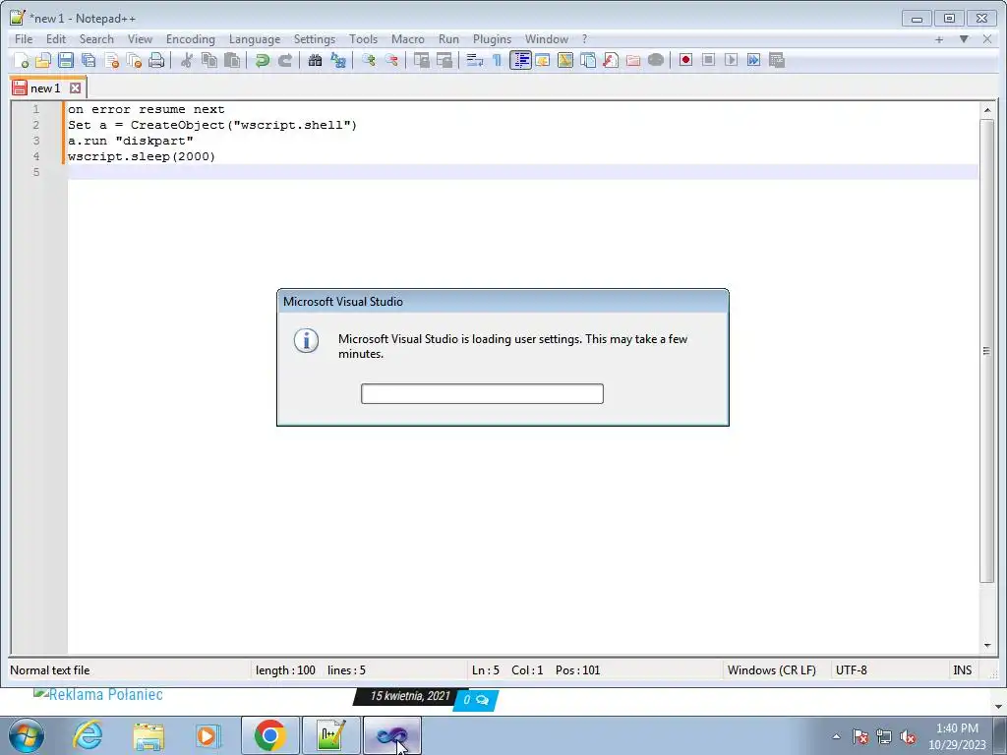This screenshot has width=1007, height=755.
Task: Toggle the Document List panel icon
Action: [x=588, y=60]
